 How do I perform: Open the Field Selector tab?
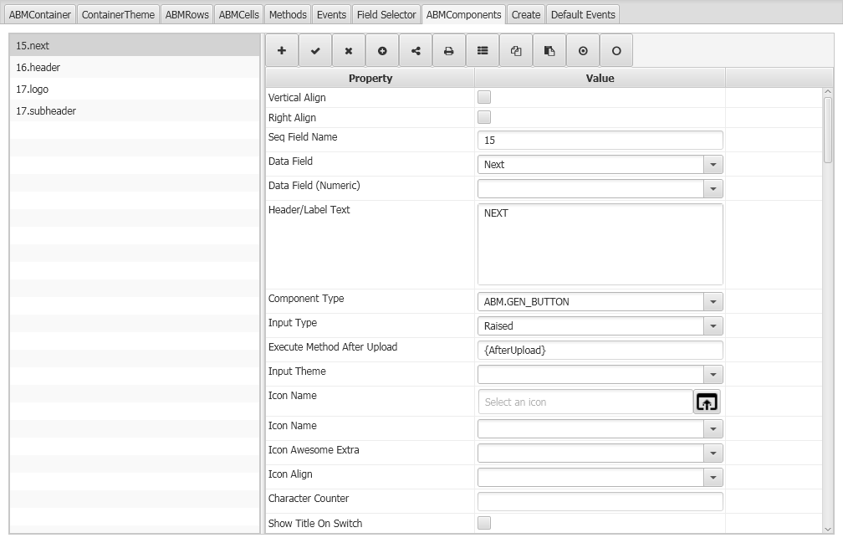[x=386, y=14]
